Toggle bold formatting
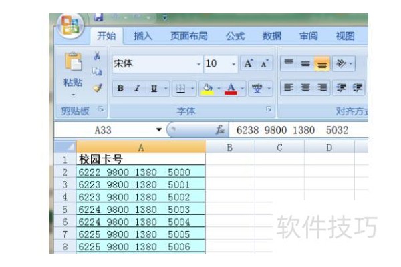 tap(120, 88)
